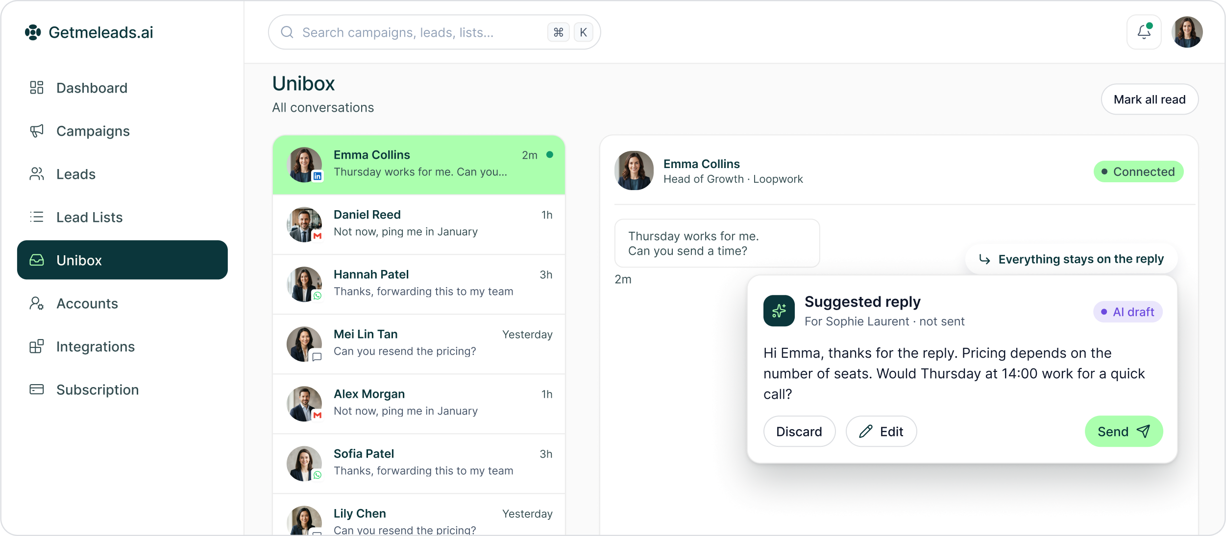Image resolution: width=1226 pixels, height=536 pixels.
Task: Go to Subscription settings
Action: click(x=123, y=390)
